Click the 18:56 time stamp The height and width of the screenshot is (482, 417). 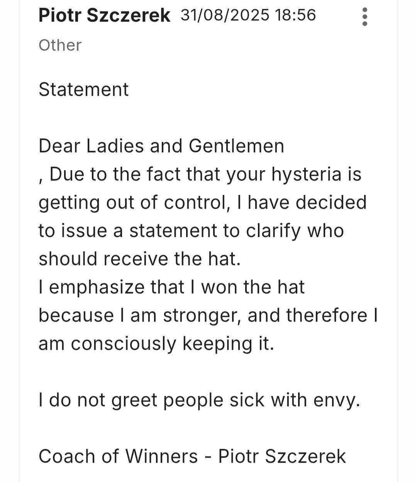click(x=295, y=15)
